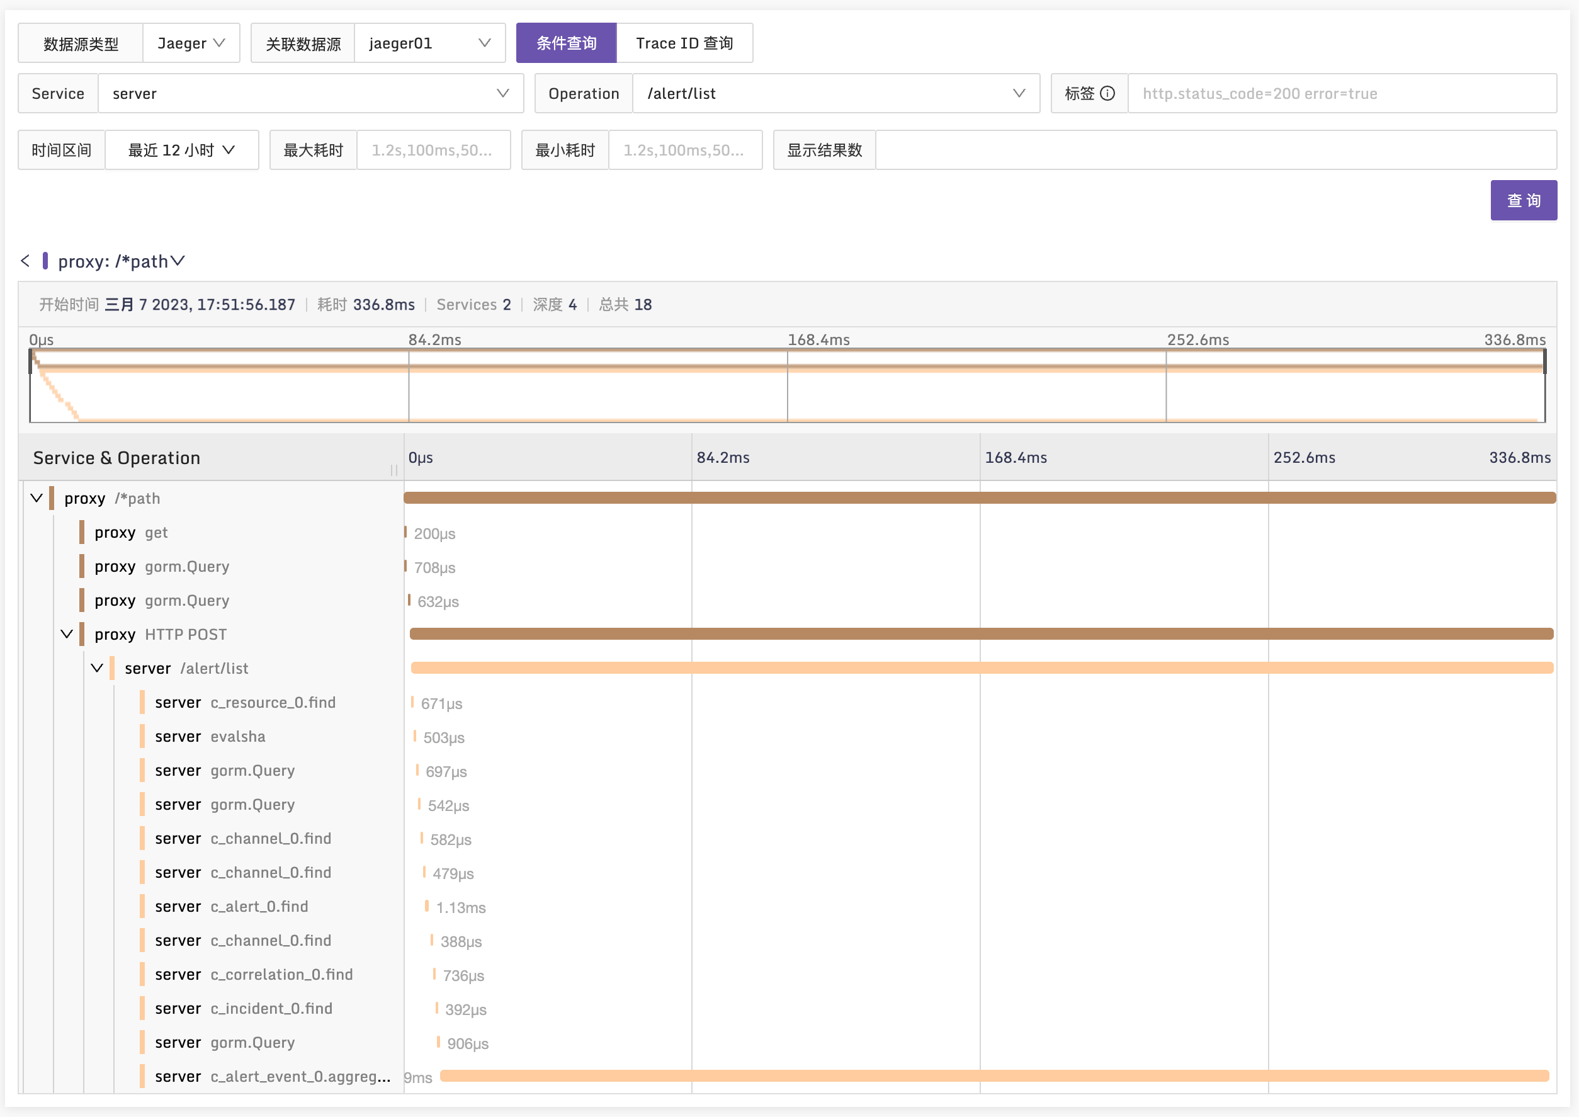
Task: Click the trace minimap overview area
Action: click(788, 386)
